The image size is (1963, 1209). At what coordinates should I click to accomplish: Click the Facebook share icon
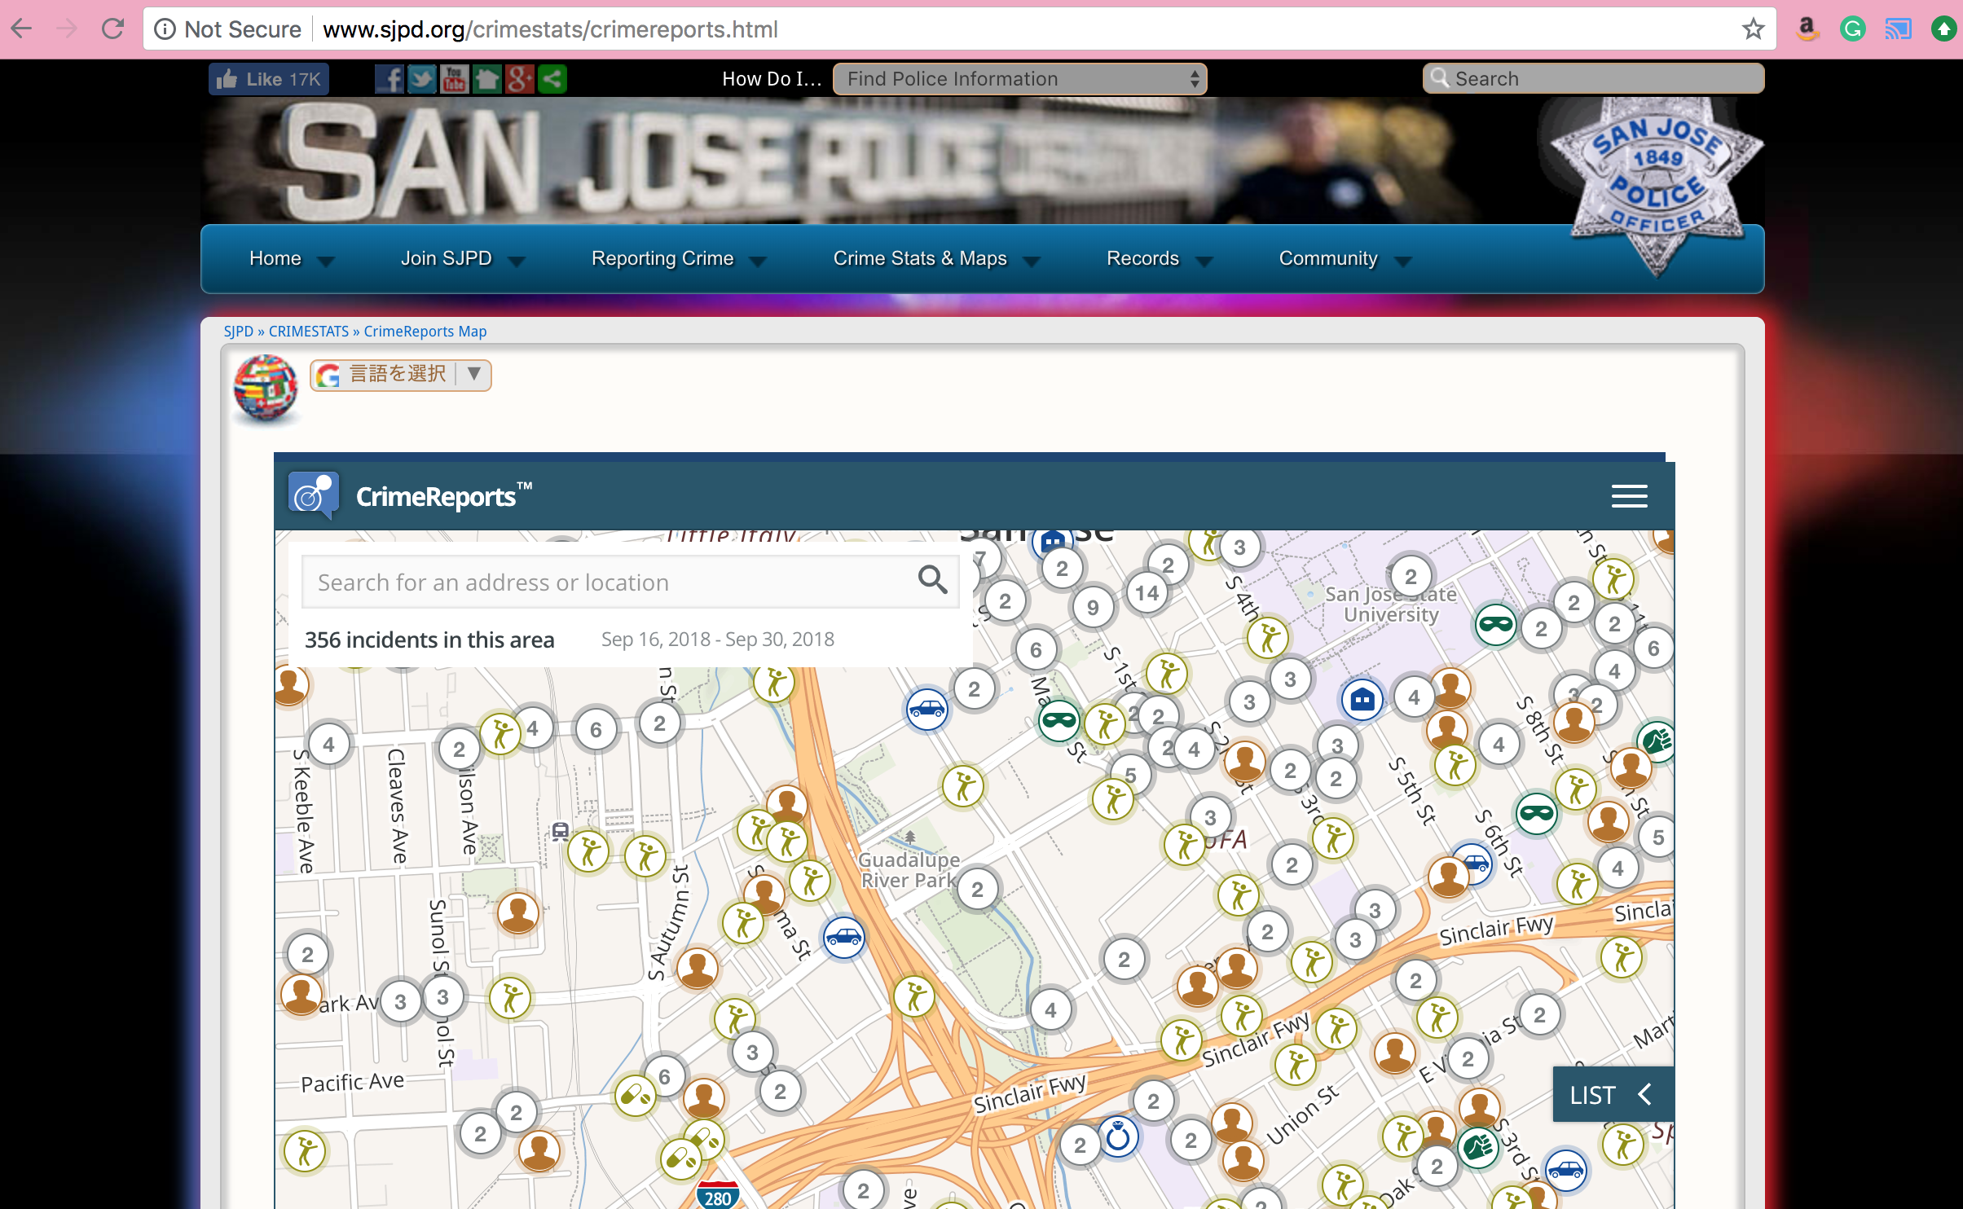[x=390, y=79]
